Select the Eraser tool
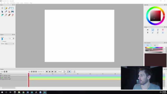This screenshot has height=94, width=167. click(x=9, y=8)
